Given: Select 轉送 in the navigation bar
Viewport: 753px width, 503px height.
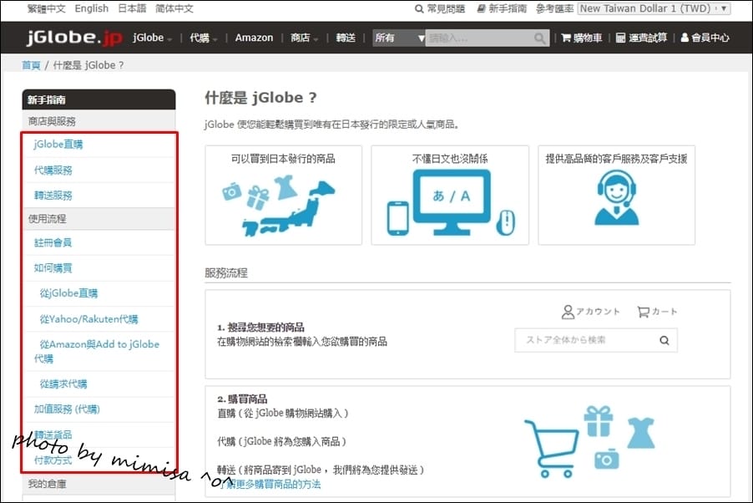Looking at the screenshot, I should 346,38.
